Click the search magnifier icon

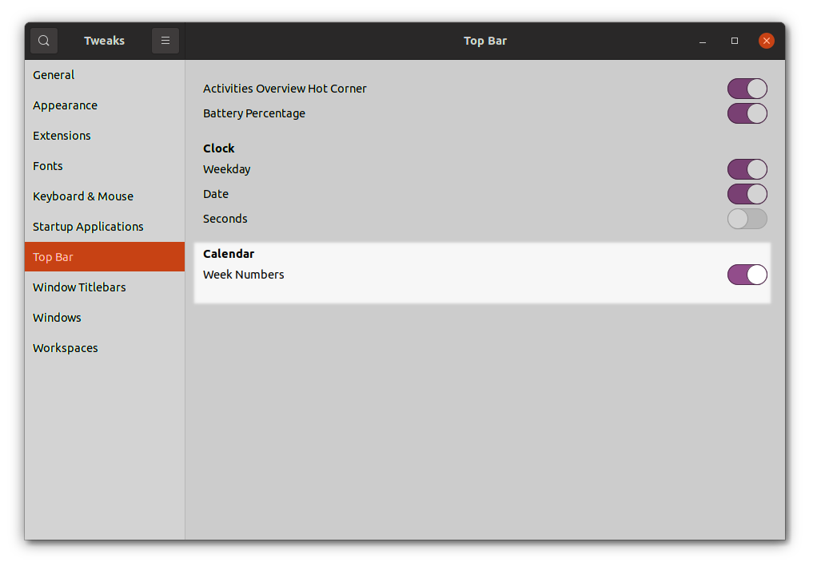coord(44,41)
